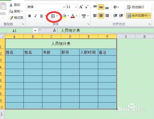The height and width of the screenshot is (119, 154).
Task: Increase font size with large A icon
Action: coord(81,7)
